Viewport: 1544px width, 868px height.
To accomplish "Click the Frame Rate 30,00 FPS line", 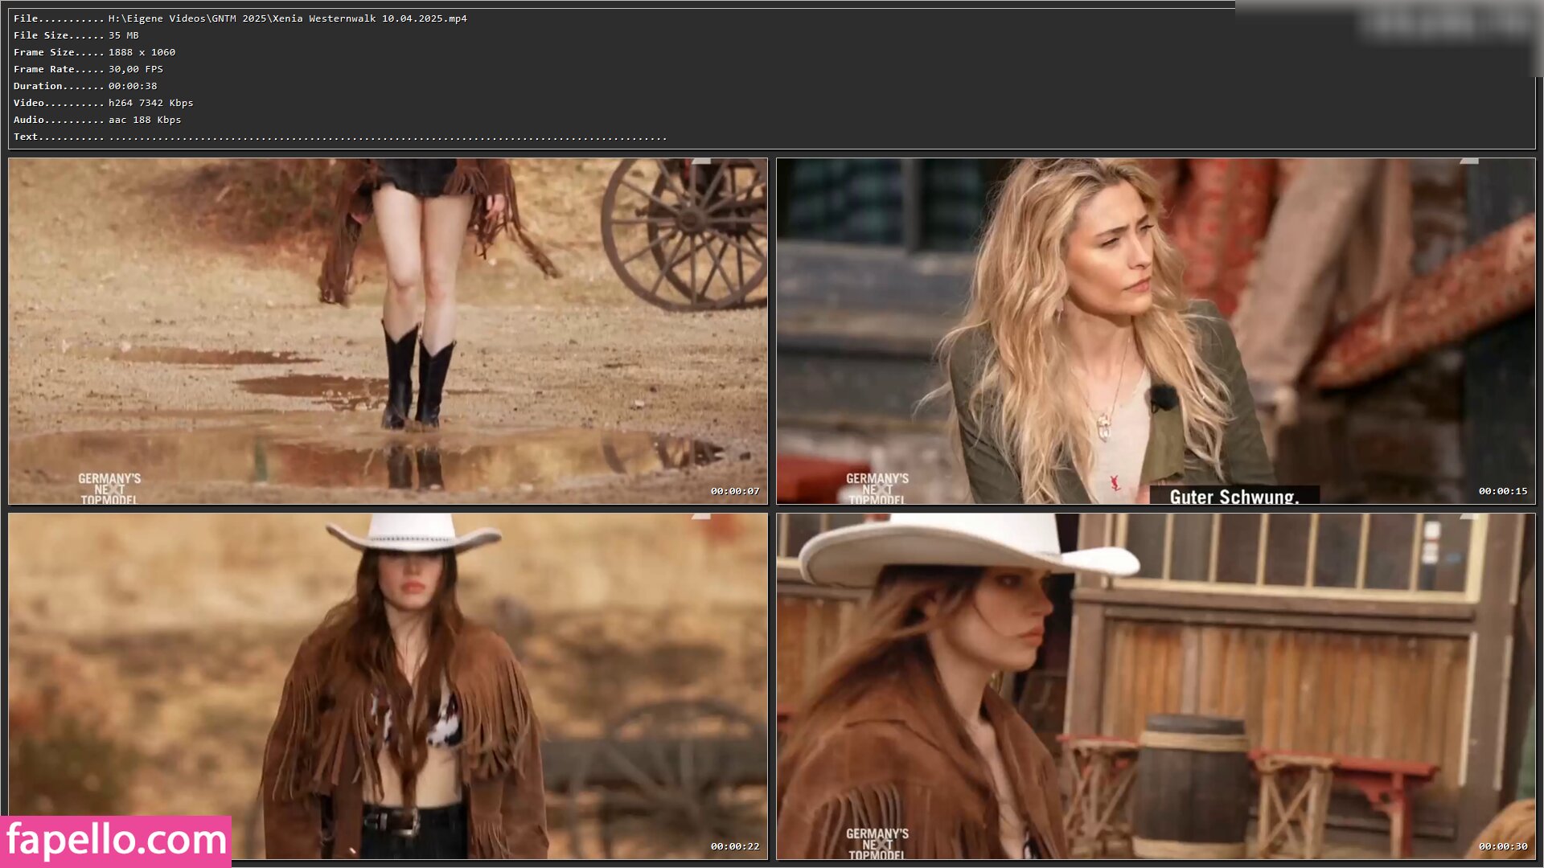I will (88, 69).
